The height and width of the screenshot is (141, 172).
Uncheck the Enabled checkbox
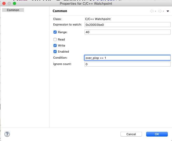[55, 52]
